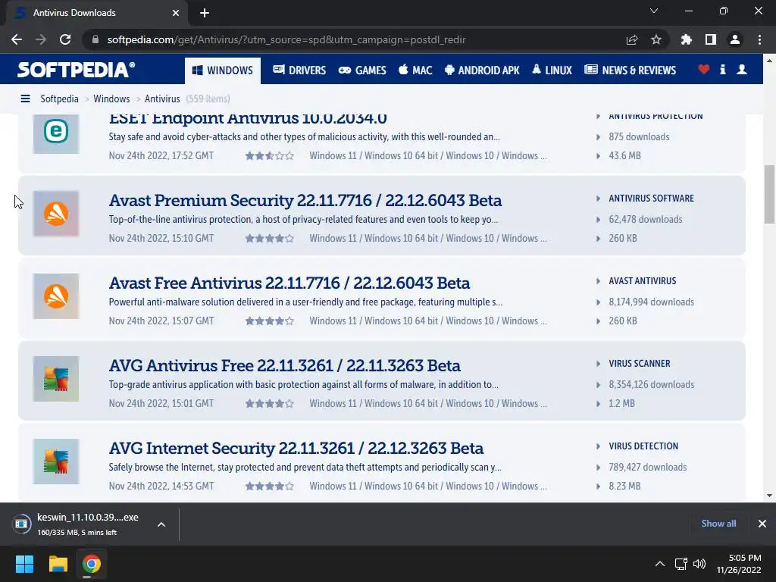Click the AVAST ANTIVIRUS tag

pyautogui.click(x=643, y=281)
